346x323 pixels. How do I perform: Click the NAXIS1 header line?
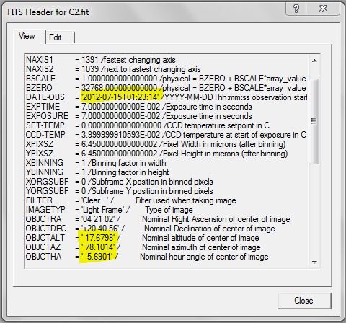pyautogui.click(x=101, y=60)
